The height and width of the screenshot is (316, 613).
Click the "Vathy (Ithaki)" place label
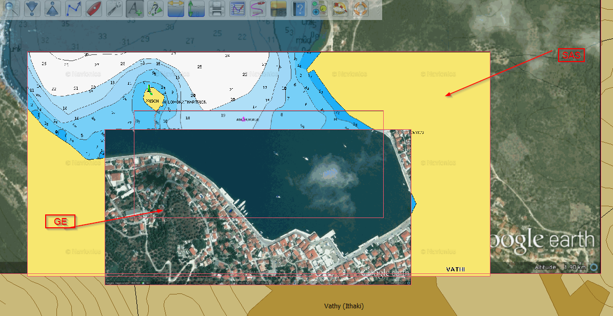tap(344, 306)
